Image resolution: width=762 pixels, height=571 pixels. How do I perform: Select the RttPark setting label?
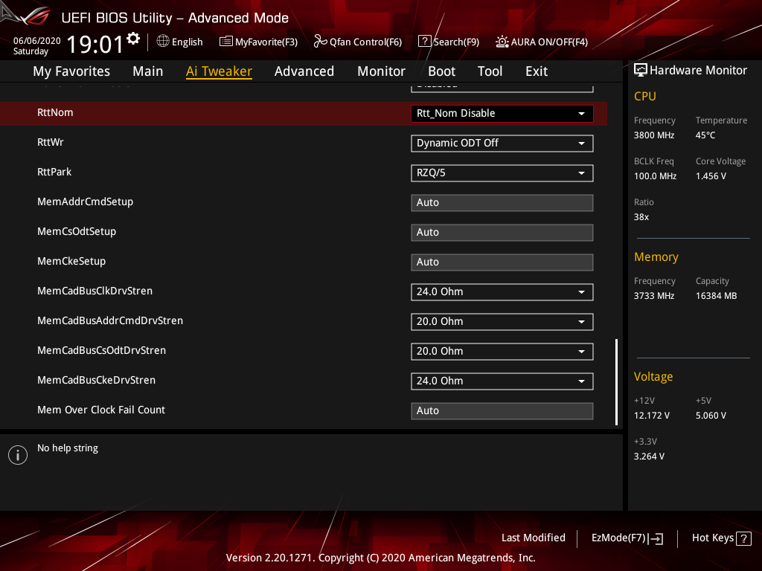[54, 172]
